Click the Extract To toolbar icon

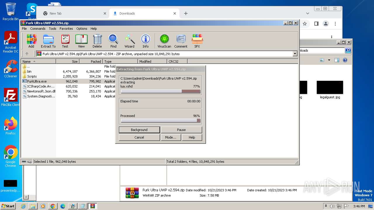[x=48, y=41]
